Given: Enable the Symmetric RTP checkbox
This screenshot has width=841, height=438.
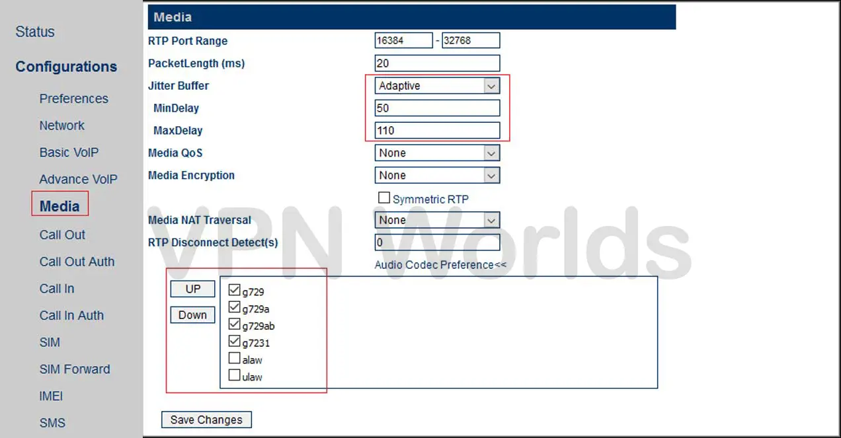Looking at the screenshot, I should [x=384, y=198].
